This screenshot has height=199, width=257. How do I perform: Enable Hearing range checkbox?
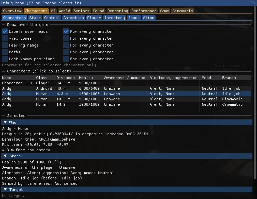coord(5,45)
